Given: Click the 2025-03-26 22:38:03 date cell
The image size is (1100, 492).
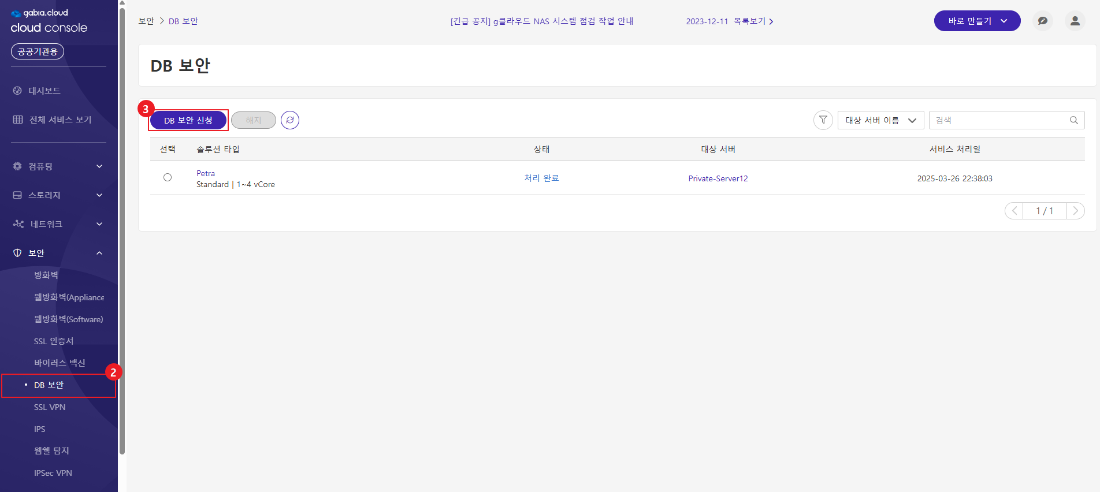Looking at the screenshot, I should point(955,178).
